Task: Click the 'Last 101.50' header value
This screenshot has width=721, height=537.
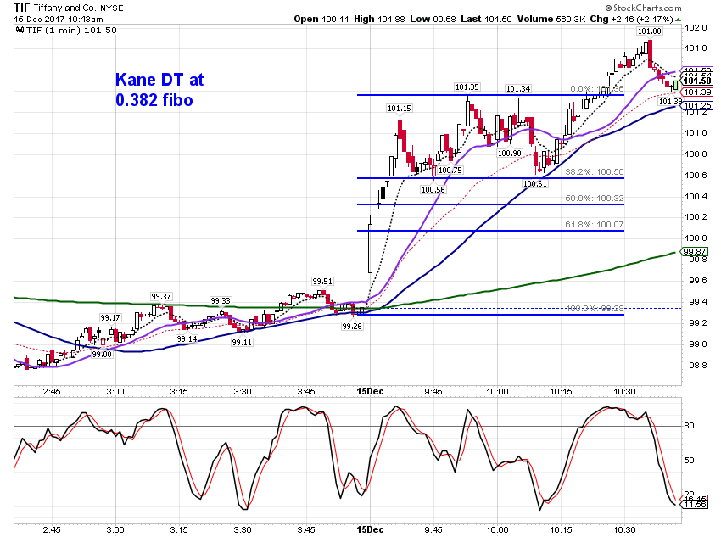Action: click(x=486, y=20)
